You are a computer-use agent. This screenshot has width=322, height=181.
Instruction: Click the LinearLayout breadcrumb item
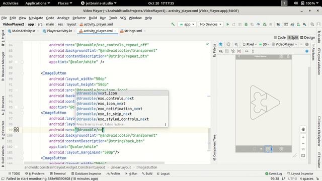coord(121,167)
